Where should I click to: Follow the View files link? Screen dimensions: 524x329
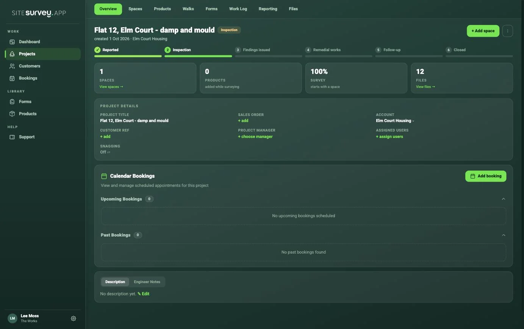click(x=425, y=87)
